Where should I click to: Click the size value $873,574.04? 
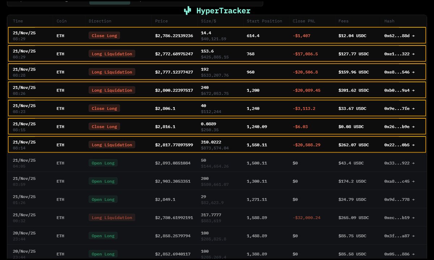[x=215, y=148]
